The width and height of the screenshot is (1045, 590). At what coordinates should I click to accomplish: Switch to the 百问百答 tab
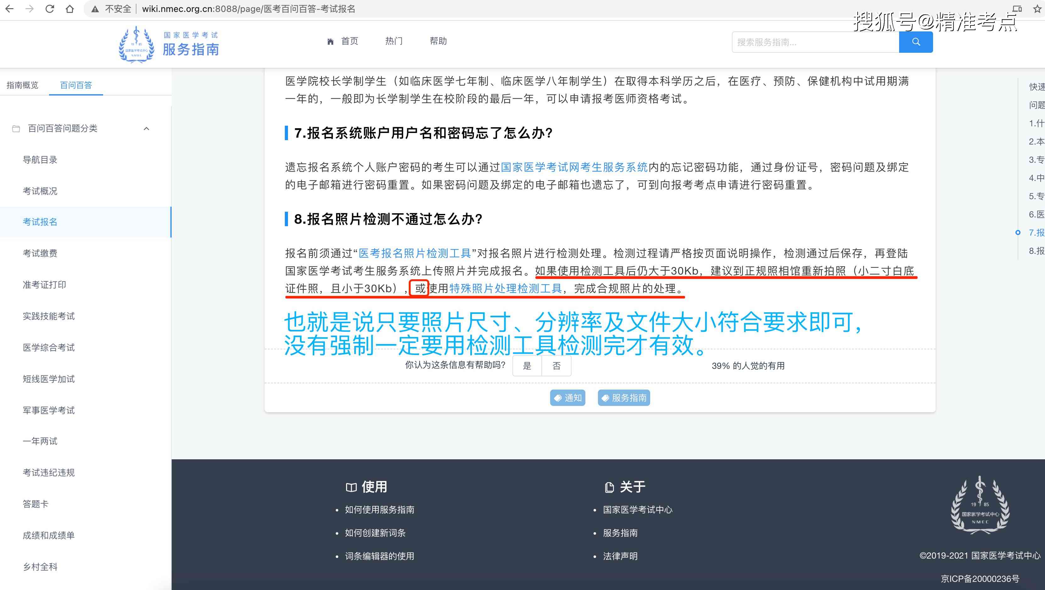(76, 85)
